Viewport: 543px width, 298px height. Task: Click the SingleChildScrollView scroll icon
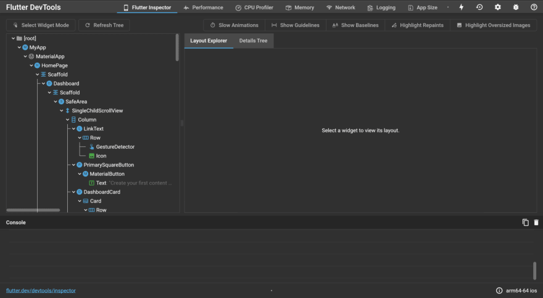point(67,110)
